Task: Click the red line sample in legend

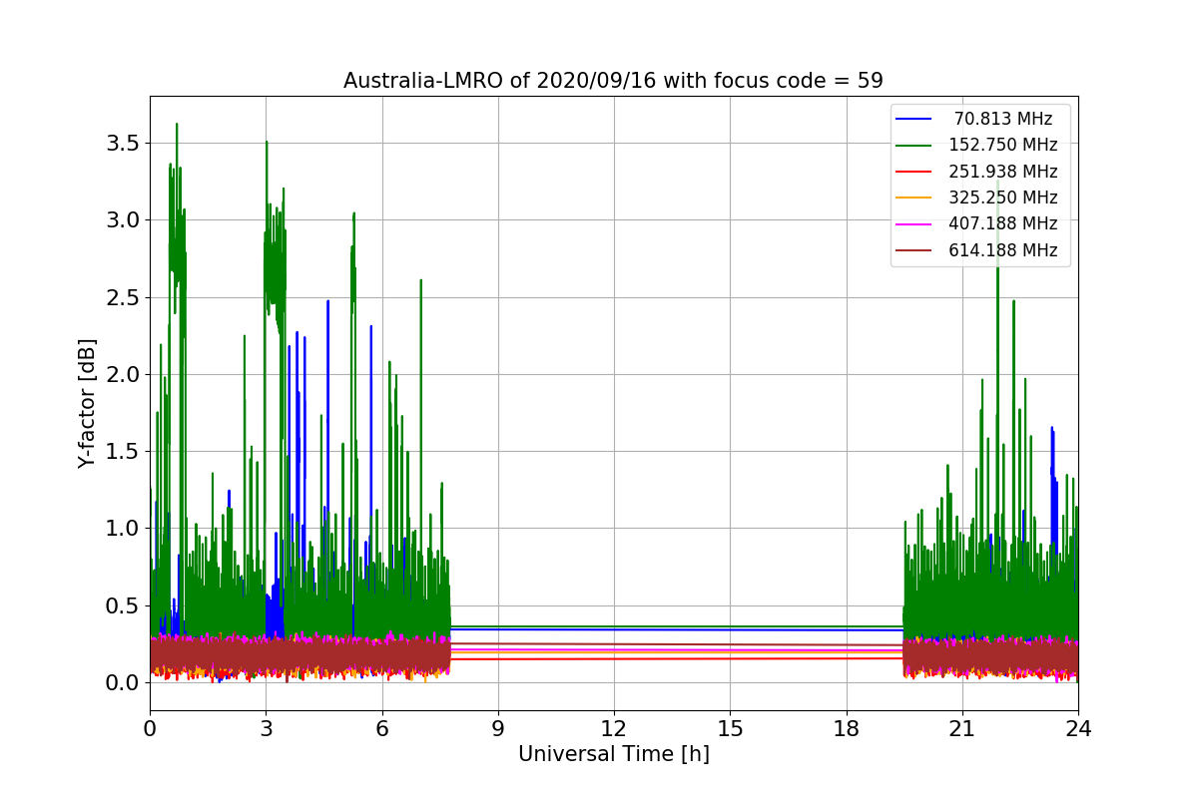Action: (914, 172)
